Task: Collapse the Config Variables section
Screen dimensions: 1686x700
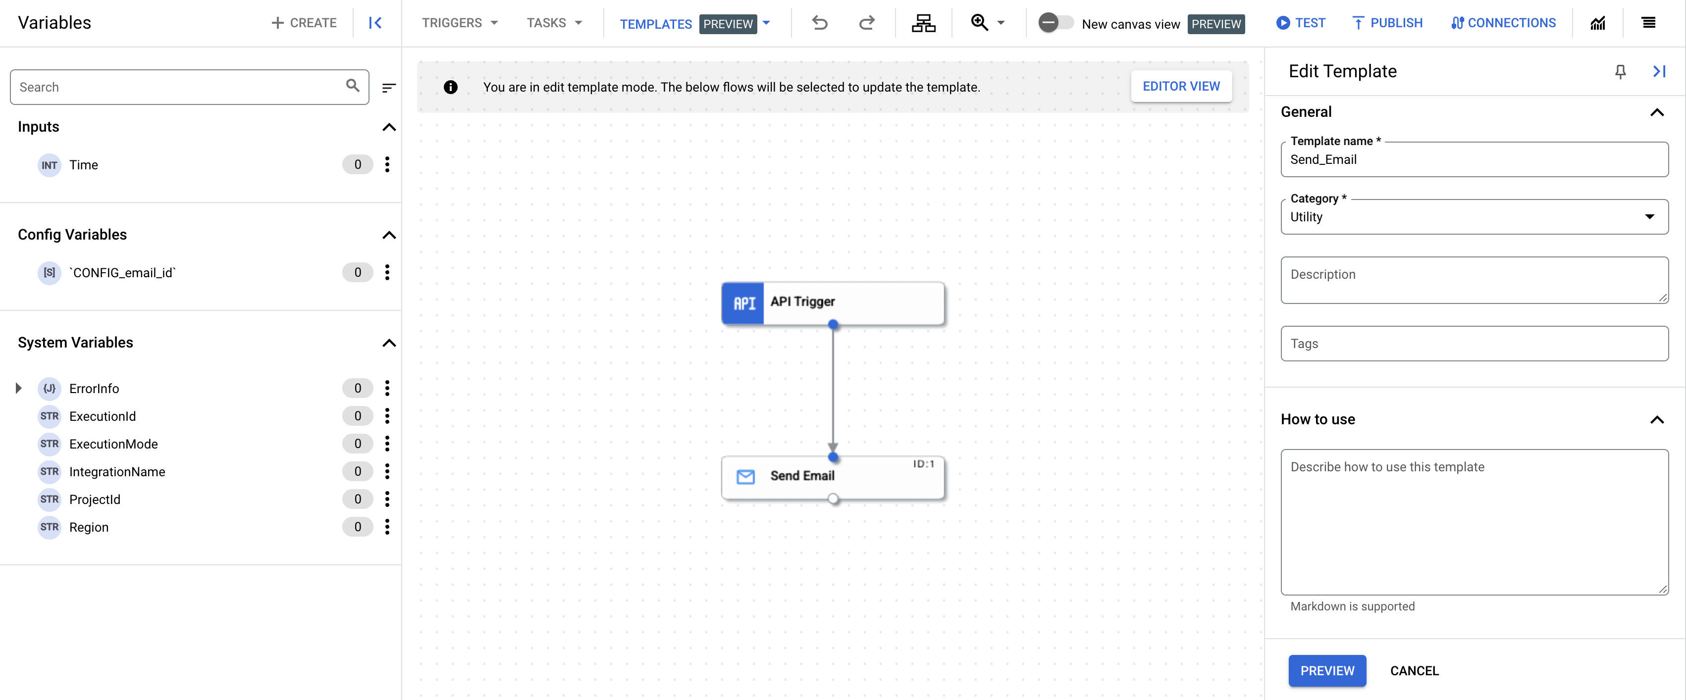Action: point(389,235)
